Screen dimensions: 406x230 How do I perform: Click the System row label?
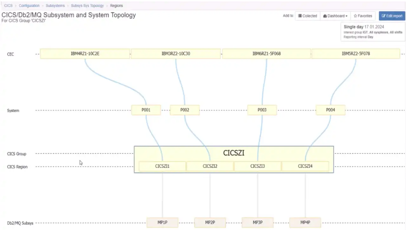click(13, 110)
